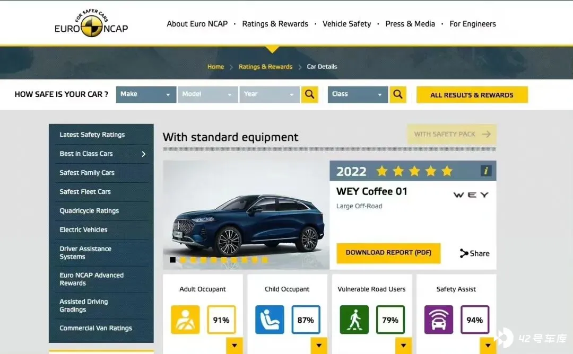Open Safest Fleet Cars link
This screenshot has width=573, height=354.
(x=85, y=192)
